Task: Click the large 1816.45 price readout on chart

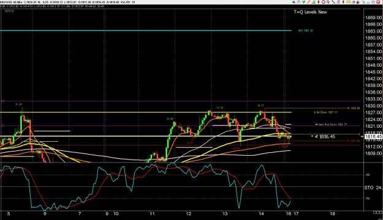Action: [327, 137]
